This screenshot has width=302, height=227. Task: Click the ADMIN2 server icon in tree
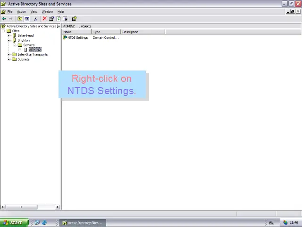(25, 50)
